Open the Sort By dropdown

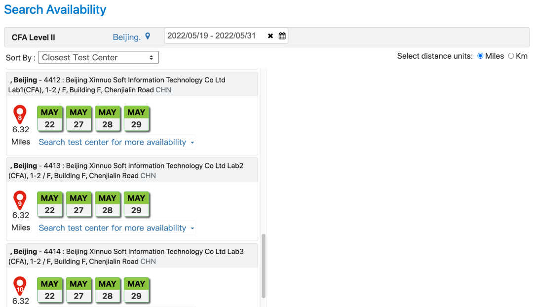98,58
